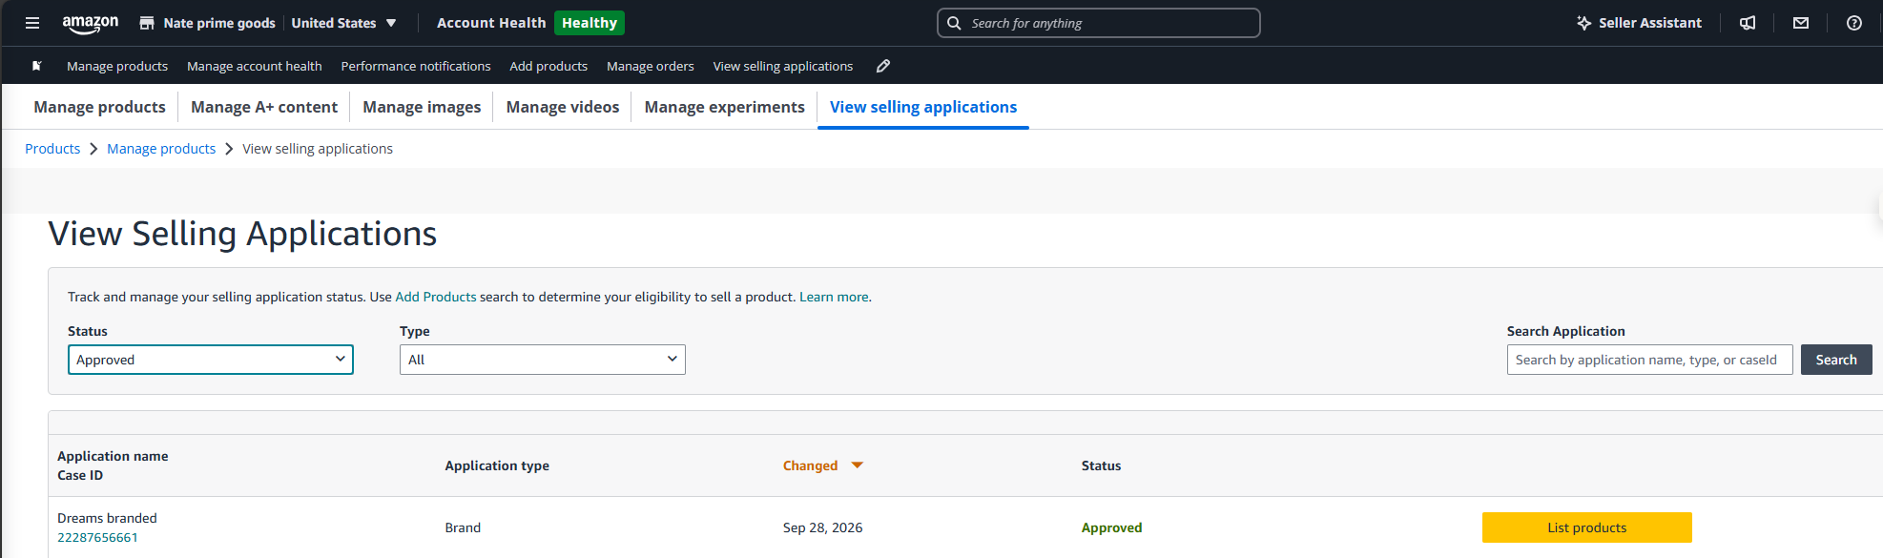The width and height of the screenshot is (1883, 558).
Task: Switch to Manage experiments tab
Action: coord(724,107)
